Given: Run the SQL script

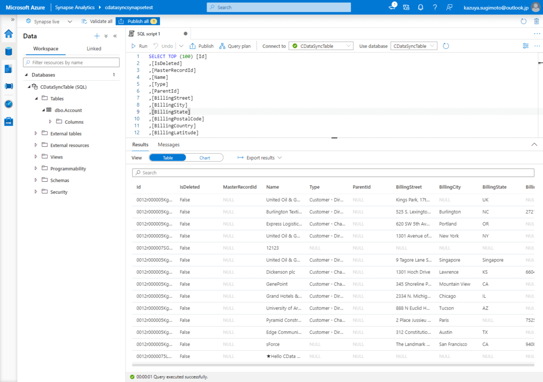Looking at the screenshot, I should 139,46.
